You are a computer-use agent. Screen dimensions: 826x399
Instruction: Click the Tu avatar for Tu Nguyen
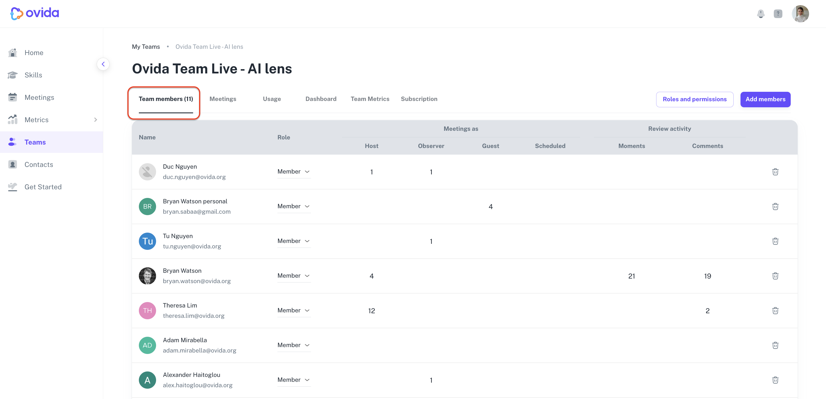pyautogui.click(x=147, y=241)
